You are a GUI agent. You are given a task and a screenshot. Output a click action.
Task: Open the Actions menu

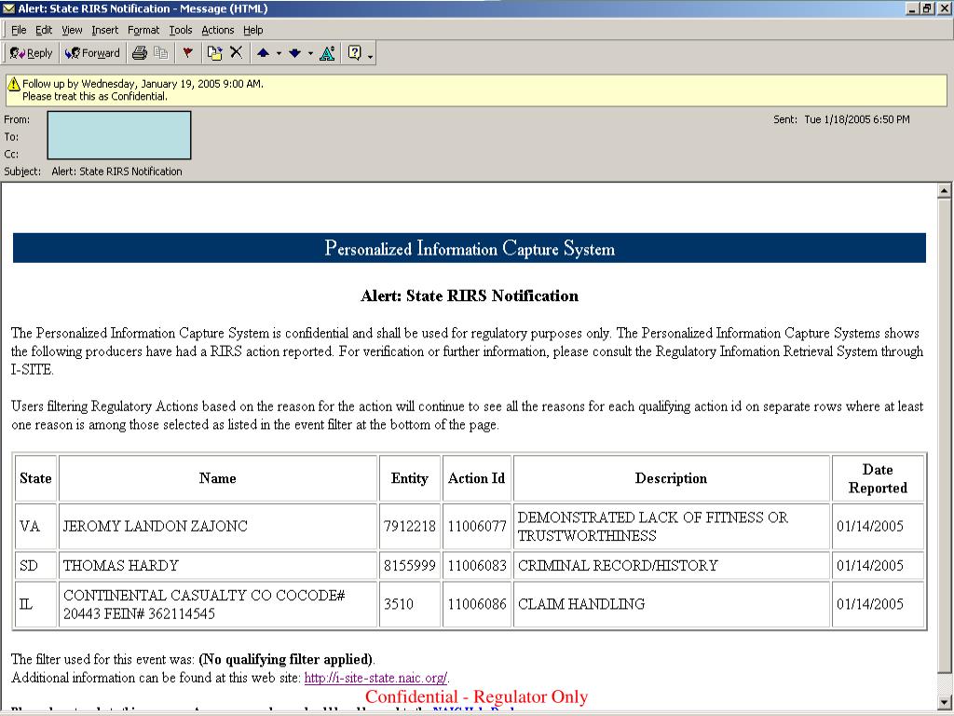point(217,30)
